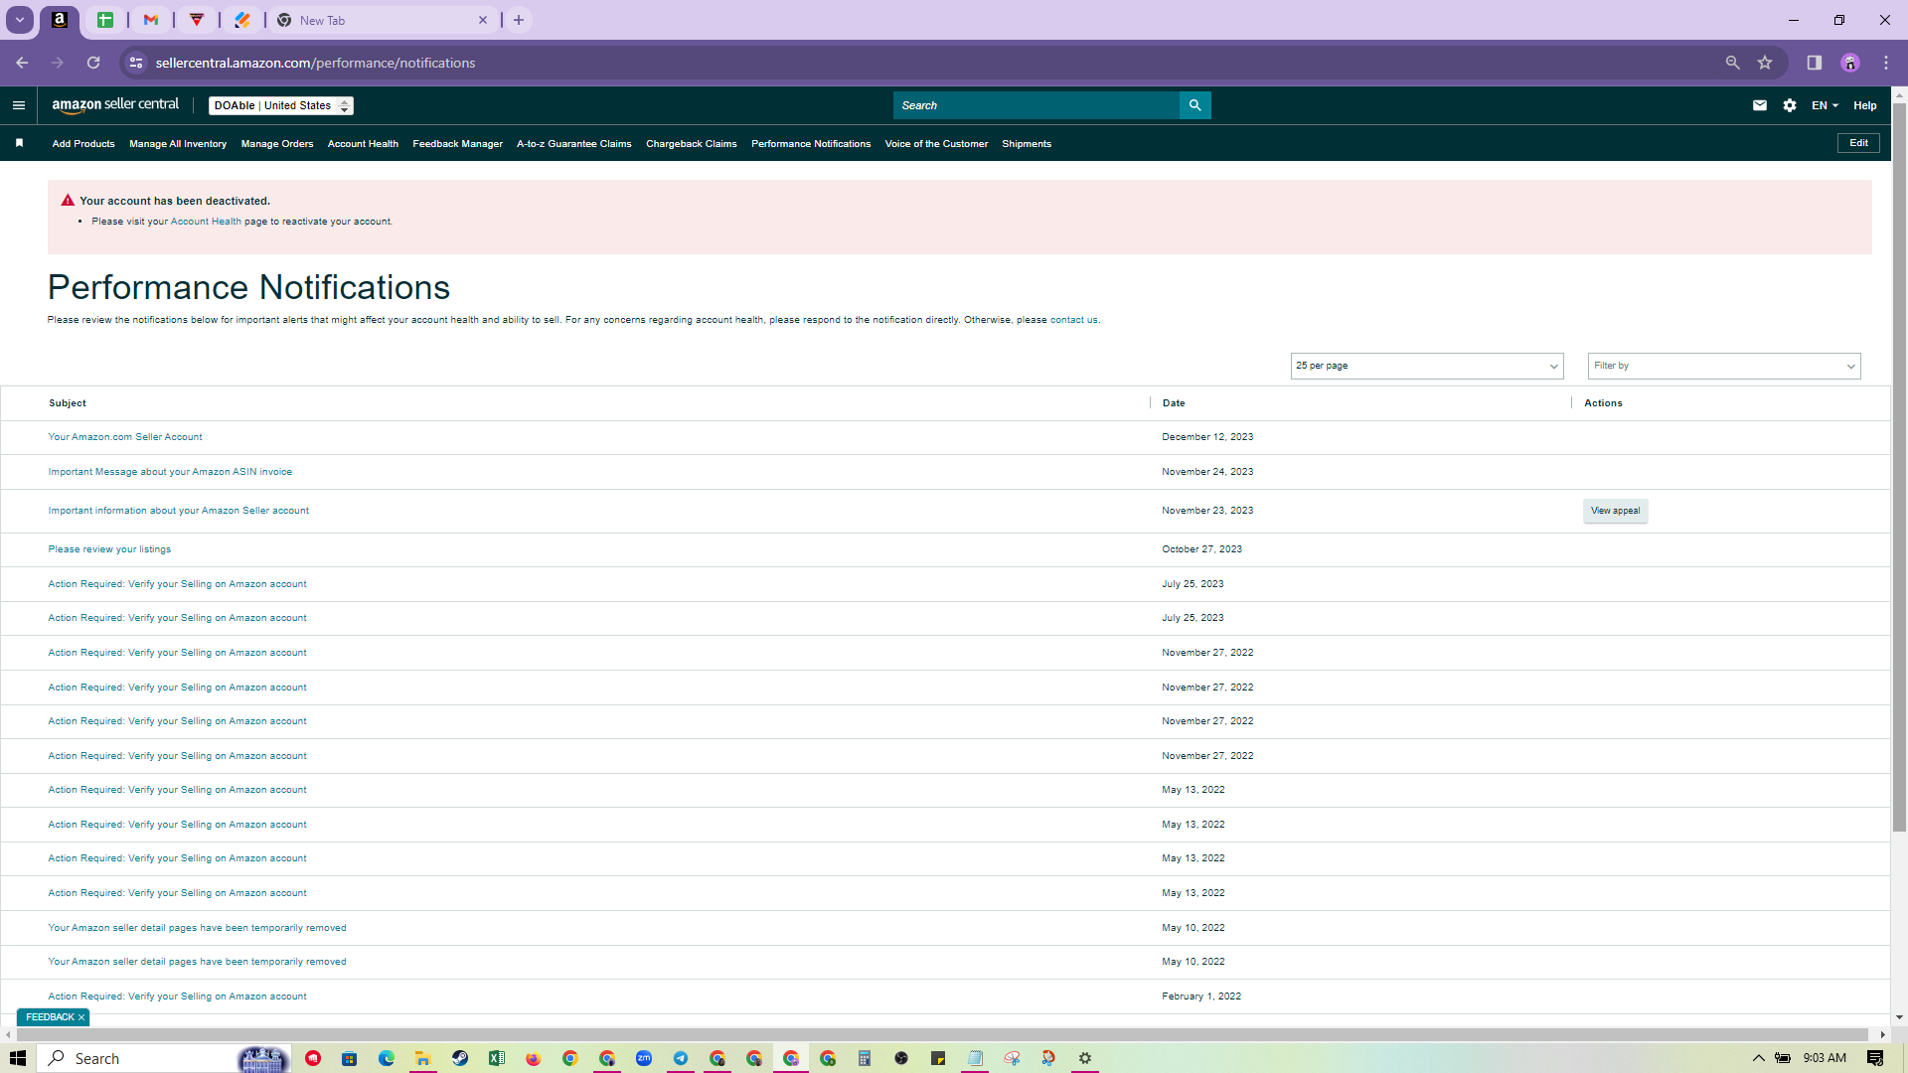The image size is (1908, 1073).
Task: Open Seller Central settings gear
Action: 1790,105
